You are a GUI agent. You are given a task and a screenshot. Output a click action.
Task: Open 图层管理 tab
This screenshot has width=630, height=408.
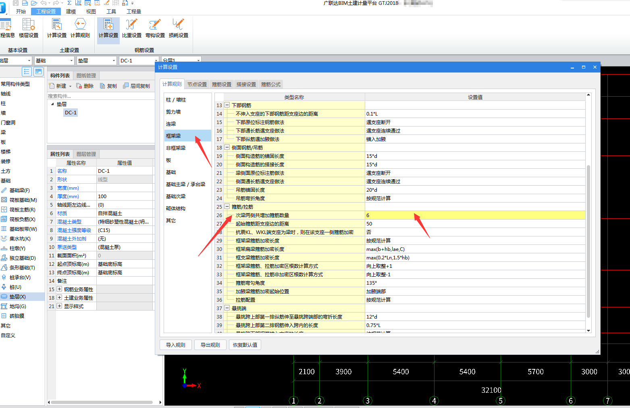[x=86, y=154]
